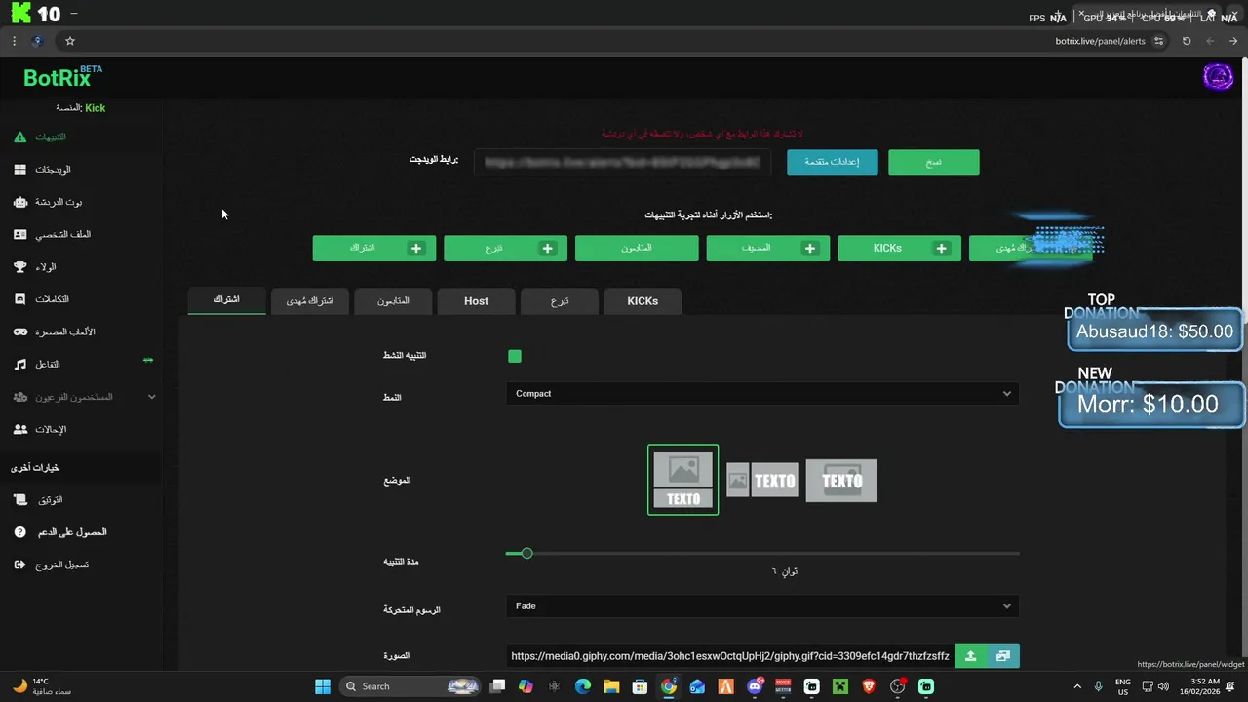The width and height of the screenshot is (1248, 702).
Task: Open File Explorer from taskbar
Action: coord(611,686)
